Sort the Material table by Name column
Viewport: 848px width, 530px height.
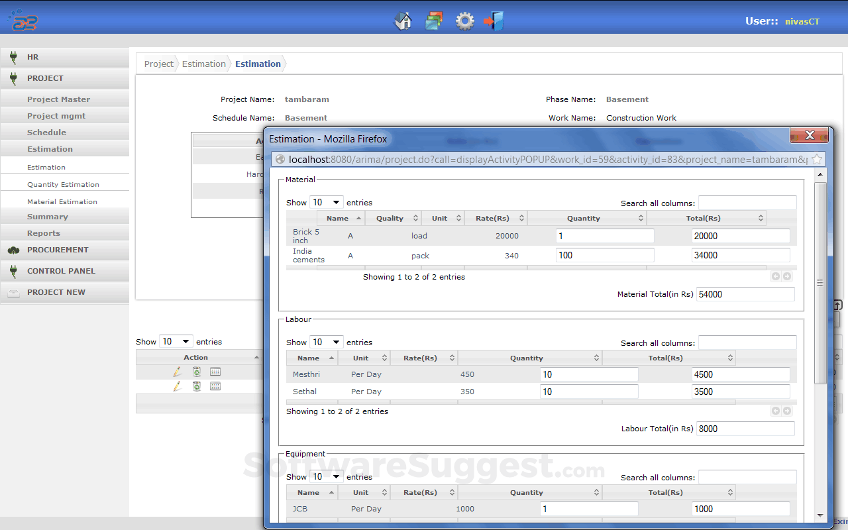click(341, 217)
